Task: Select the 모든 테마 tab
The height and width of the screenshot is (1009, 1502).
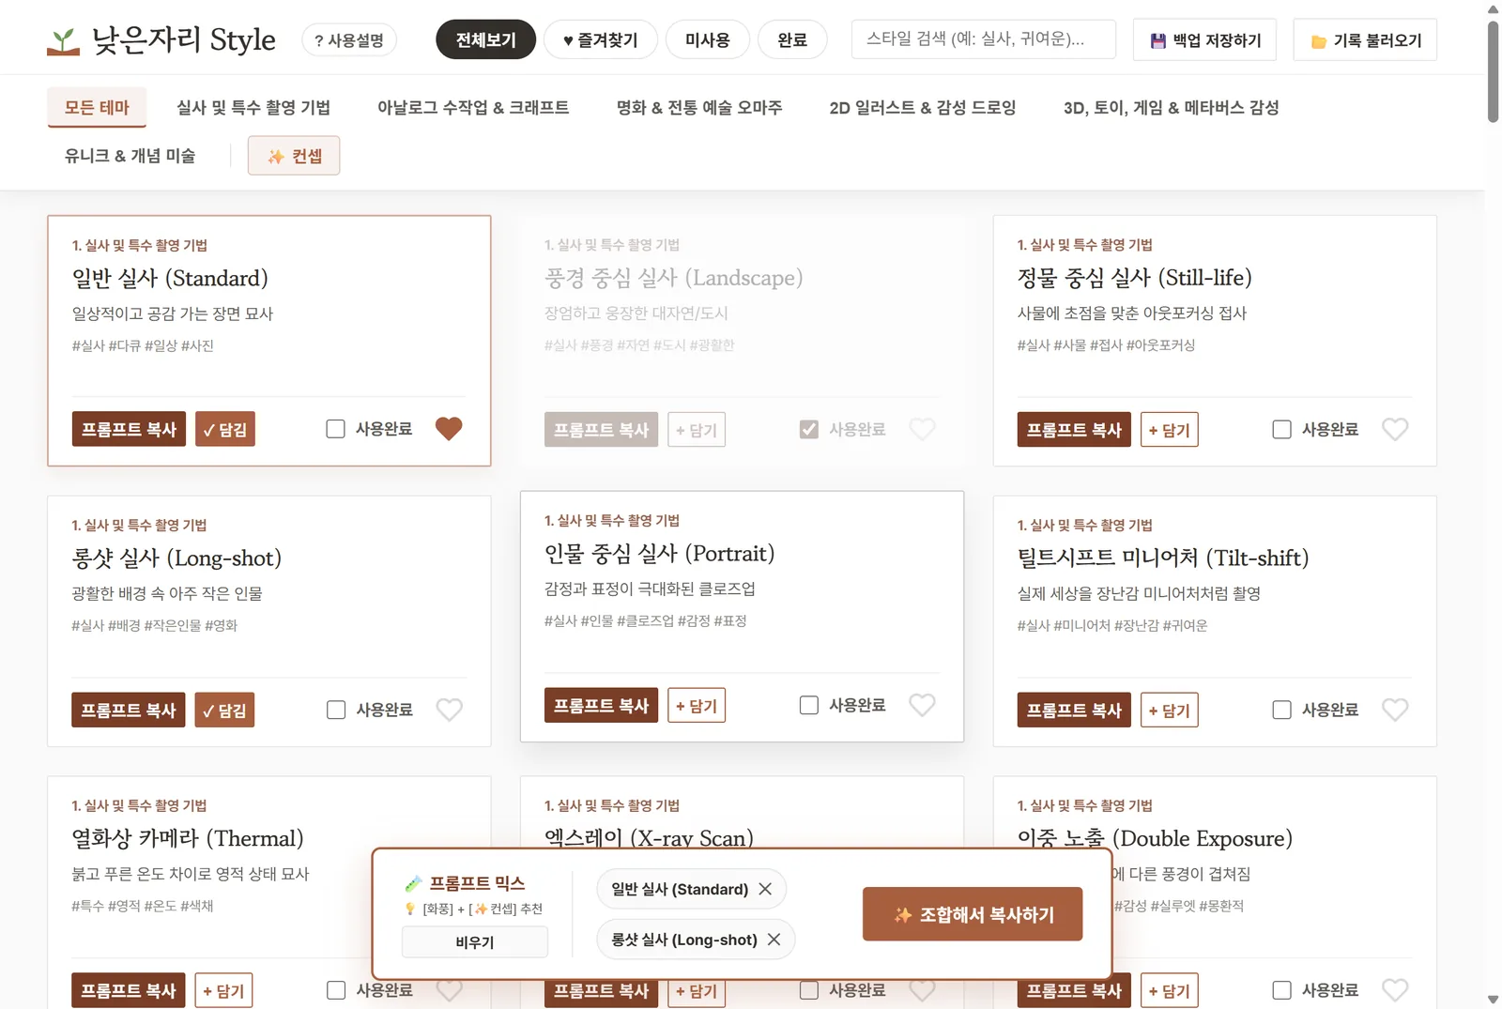Action: pyautogui.click(x=97, y=107)
